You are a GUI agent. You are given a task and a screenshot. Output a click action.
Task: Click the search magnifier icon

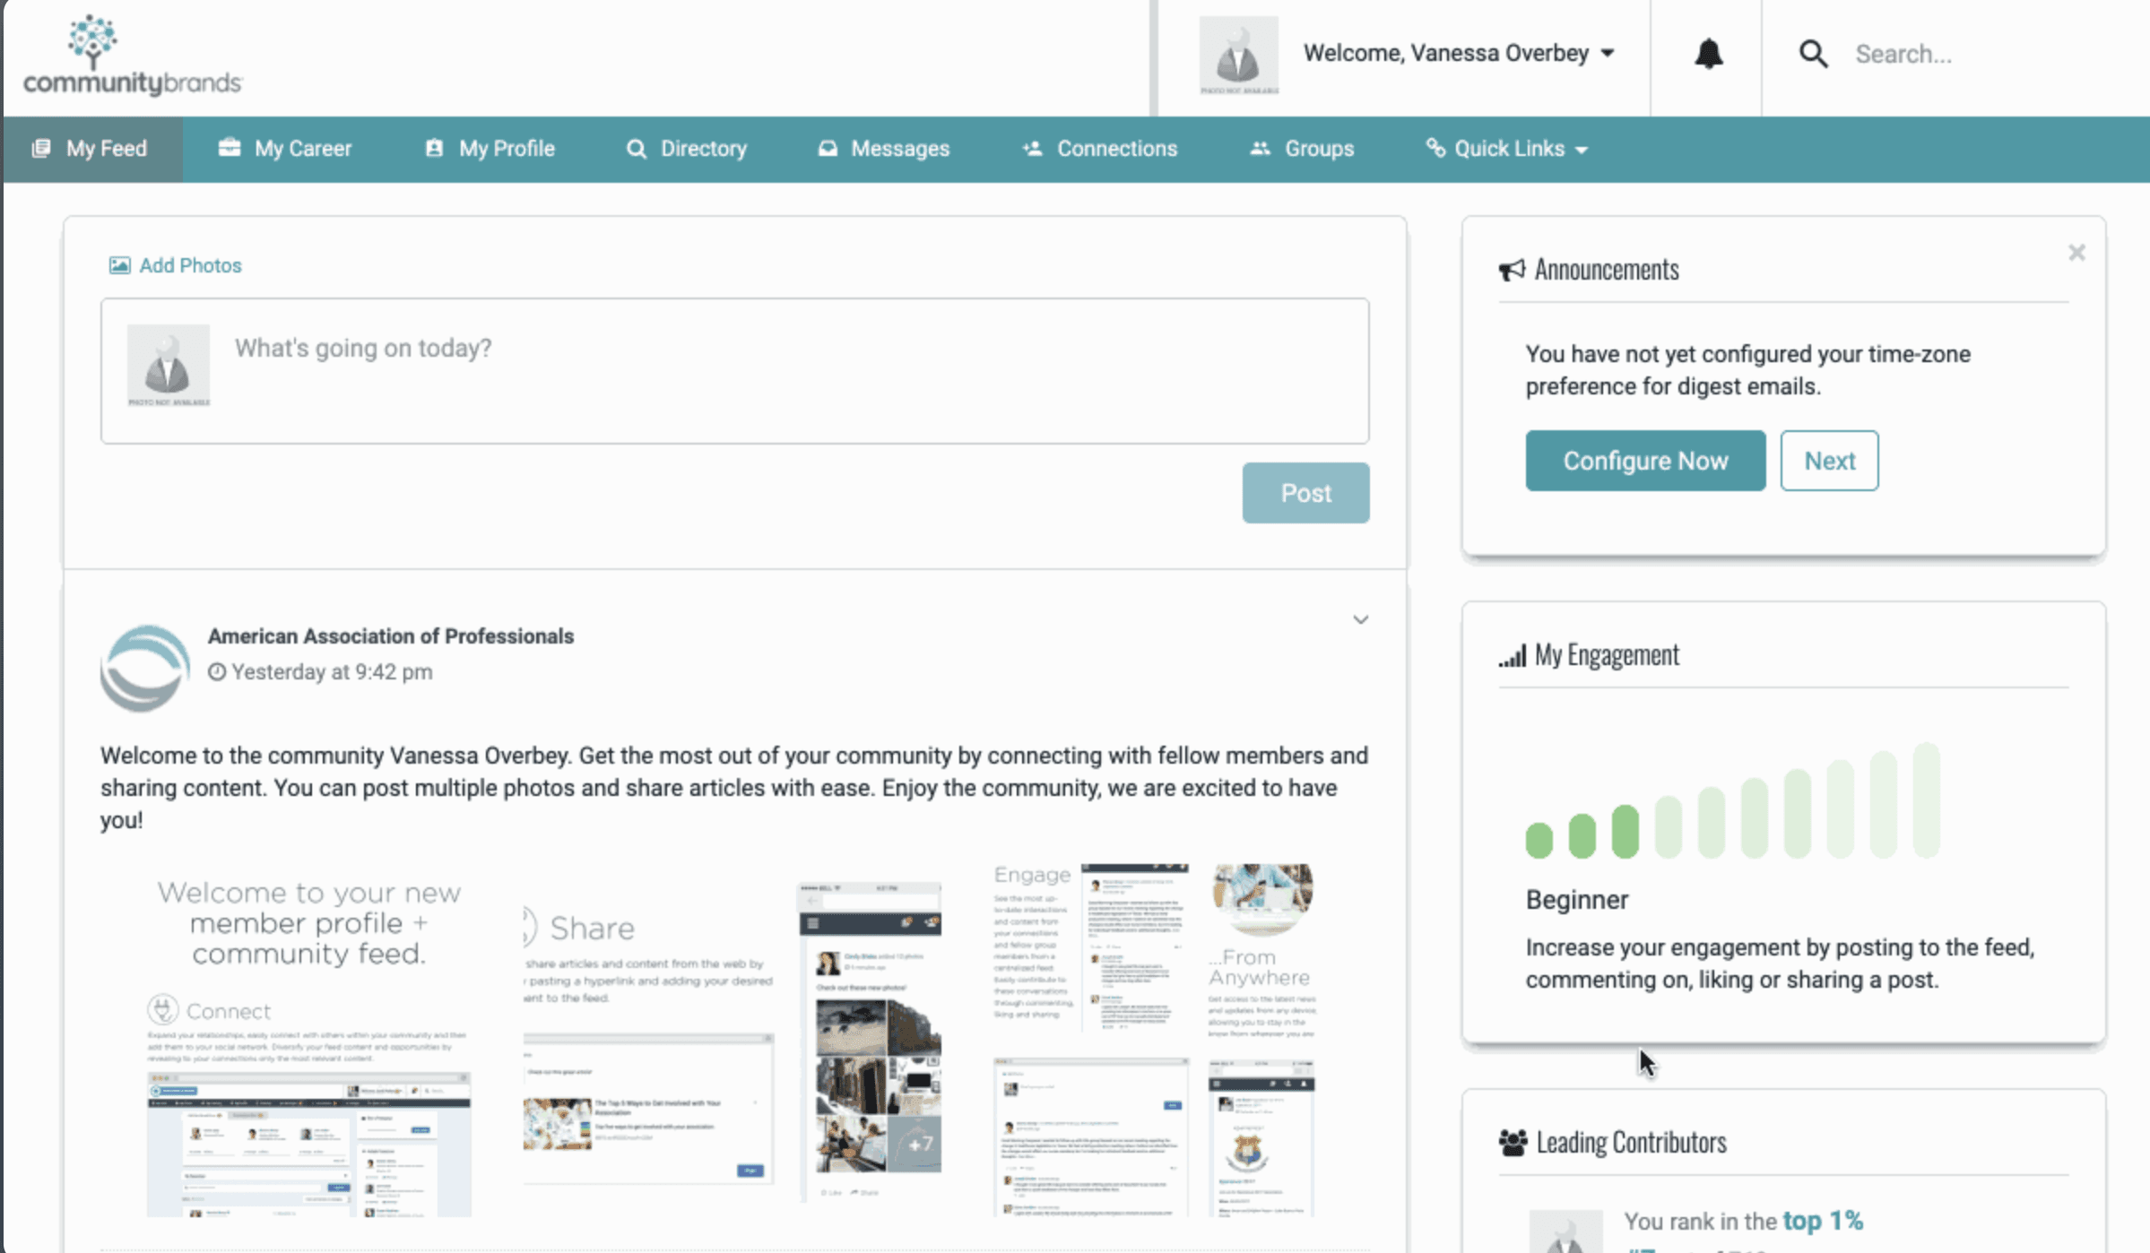(x=1813, y=54)
